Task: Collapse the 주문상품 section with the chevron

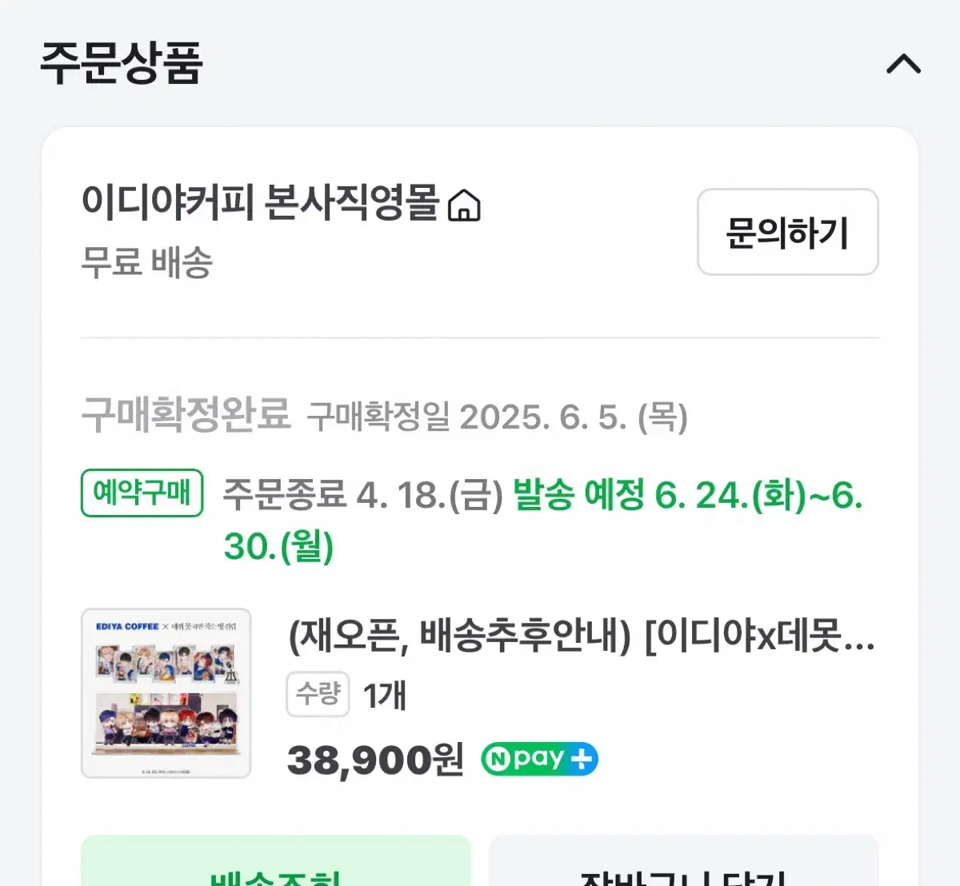Action: tap(903, 64)
